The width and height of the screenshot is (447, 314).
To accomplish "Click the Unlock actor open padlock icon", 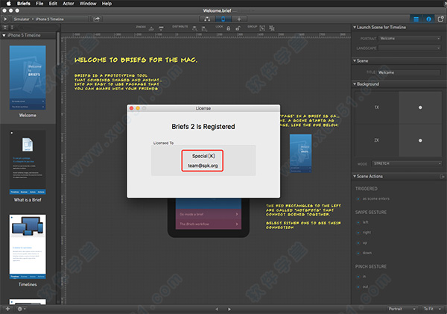I will [x=238, y=28].
